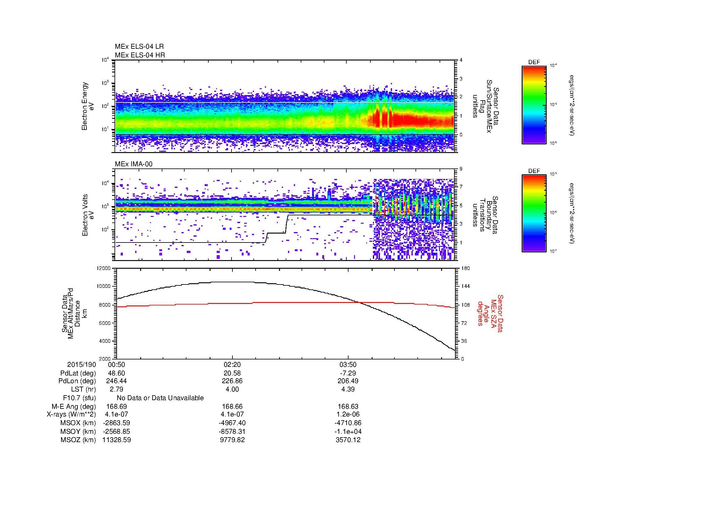Screen dimensions: 722x510
Task: Click the '03:50' time tick label
Action: 348,364
